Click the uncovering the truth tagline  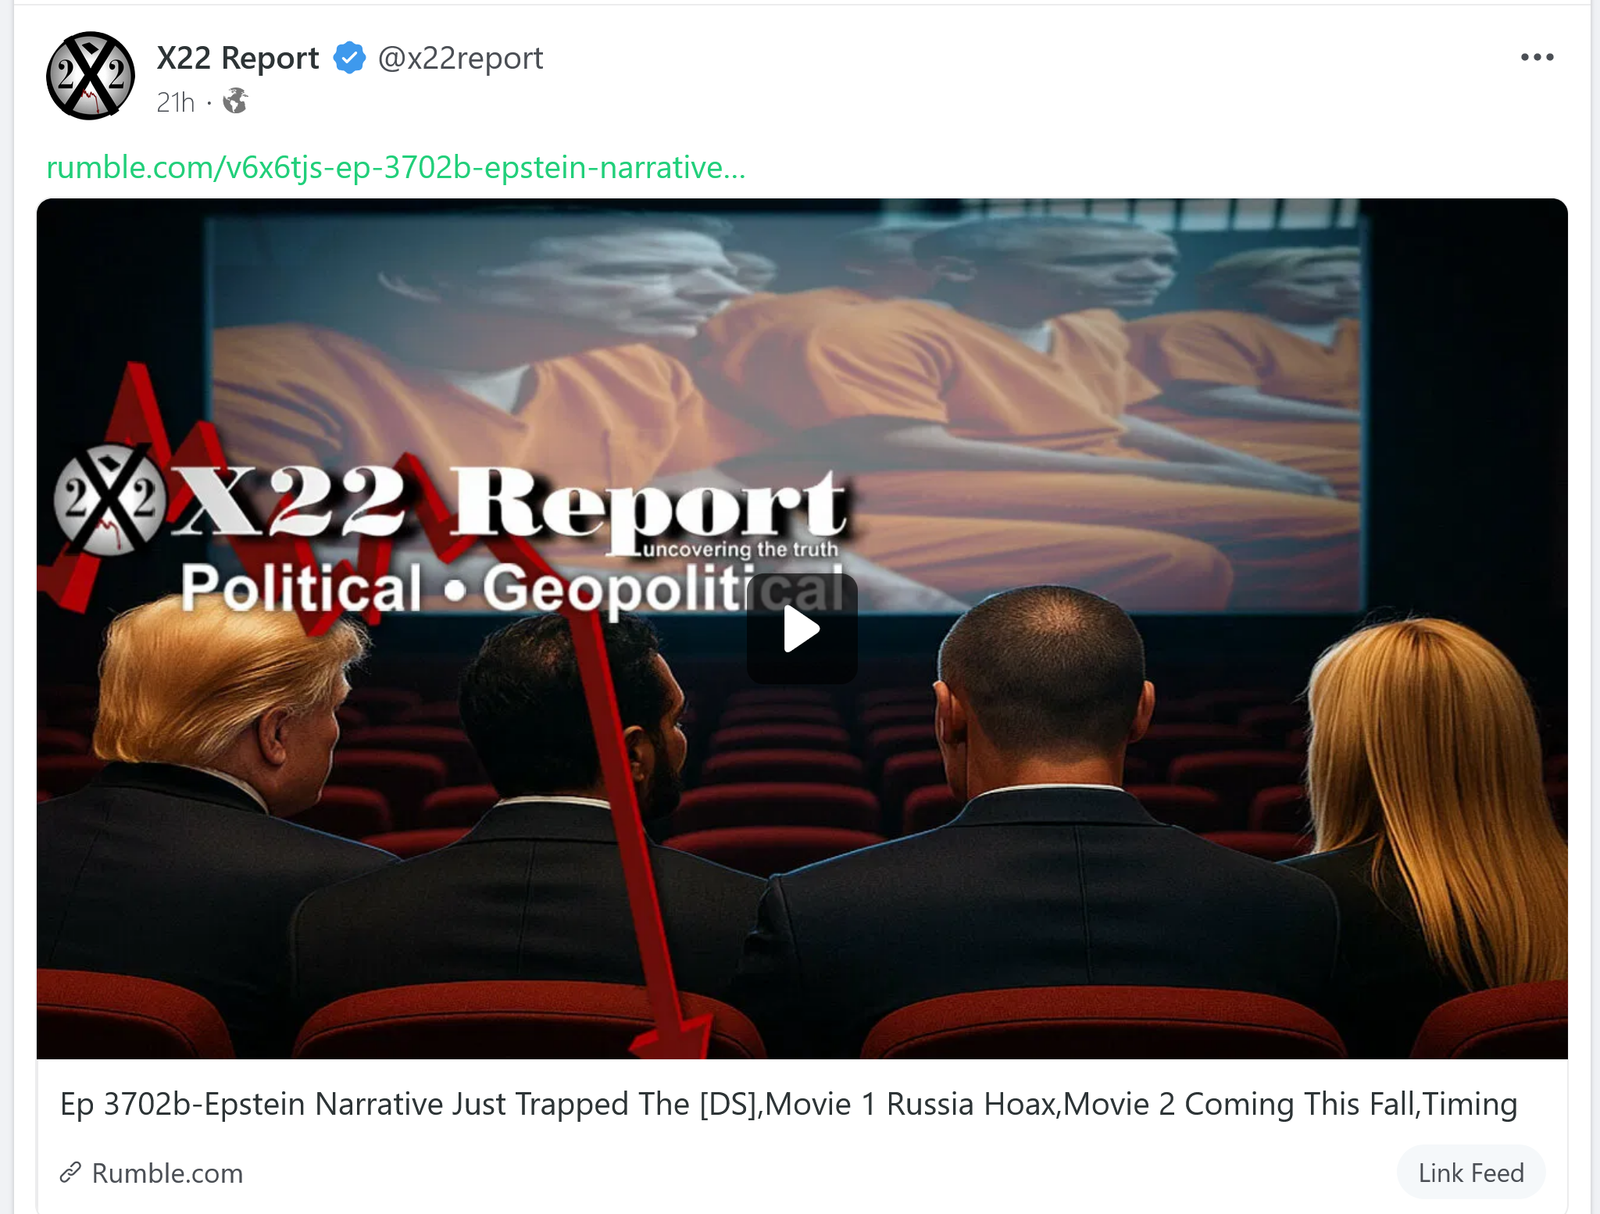click(x=739, y=548)
